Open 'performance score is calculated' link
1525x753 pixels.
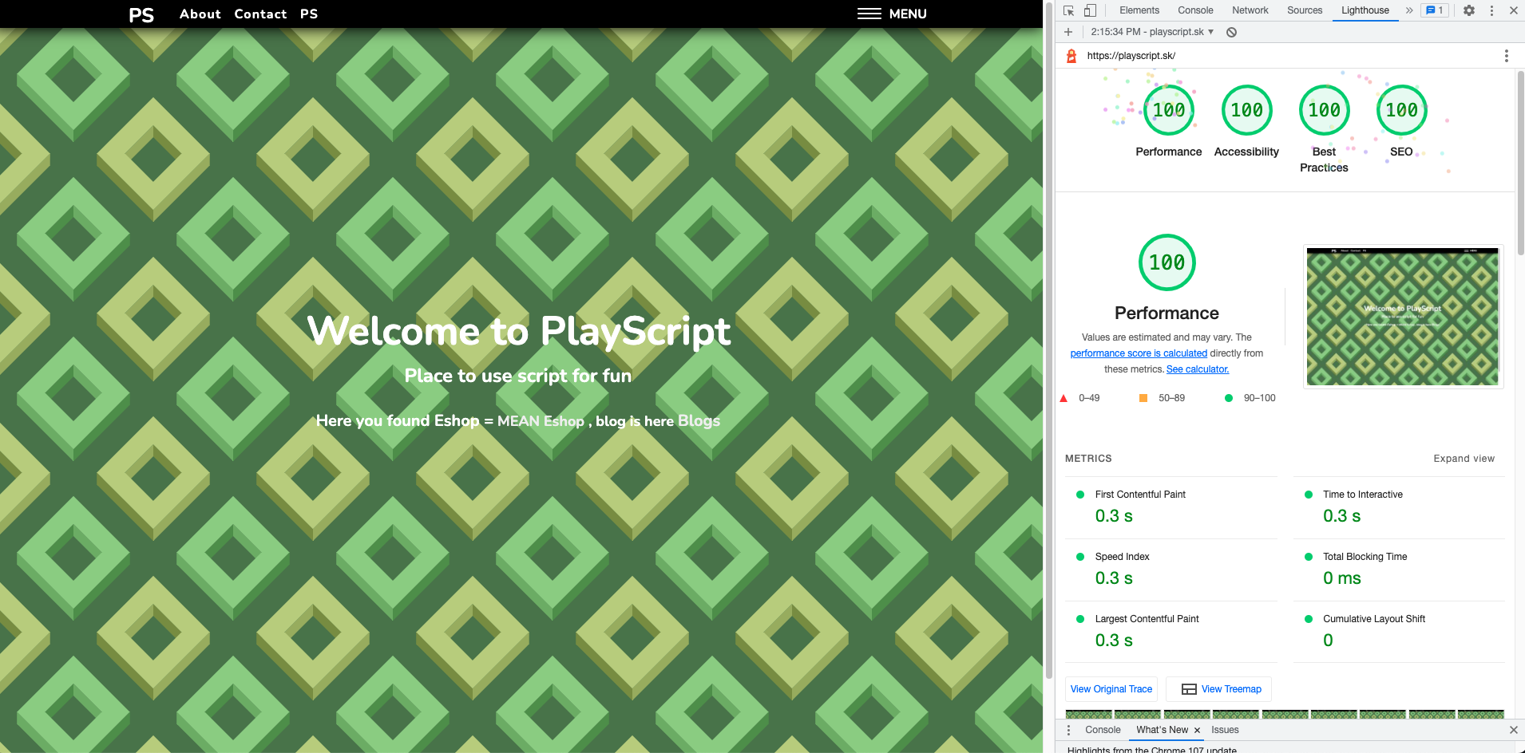click(1139, 353)
